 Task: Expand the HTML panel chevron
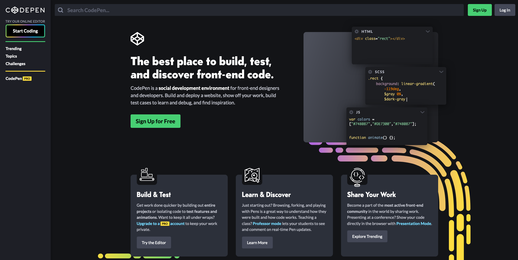click(x=428, y=31)
